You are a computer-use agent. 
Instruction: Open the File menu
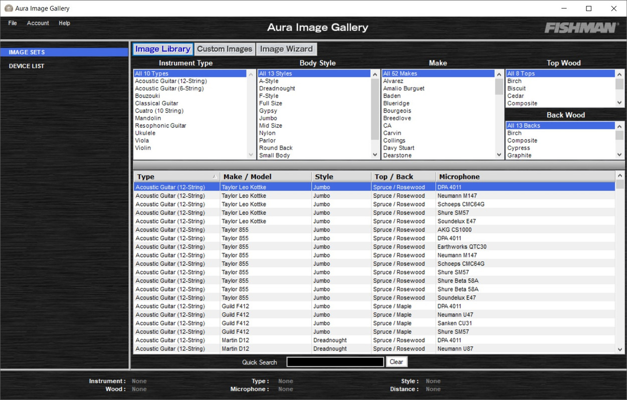point(13,23)
